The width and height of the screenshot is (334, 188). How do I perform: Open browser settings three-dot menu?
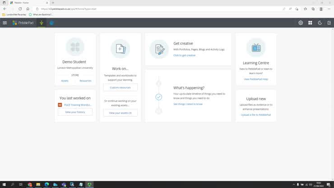coord(329,9)
